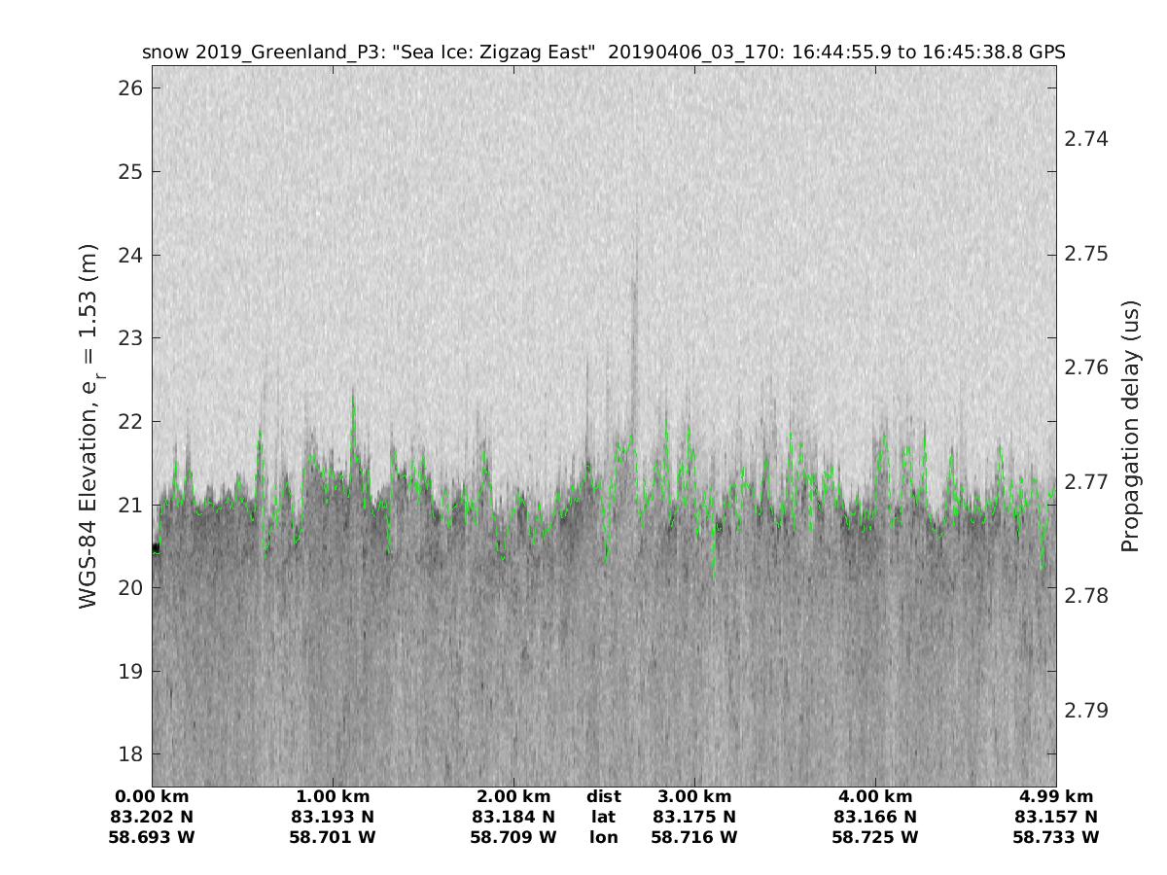Click the tall dark spike reaching 24 m
This screenshot has width=1167, height=875.
tap(635, 282)
